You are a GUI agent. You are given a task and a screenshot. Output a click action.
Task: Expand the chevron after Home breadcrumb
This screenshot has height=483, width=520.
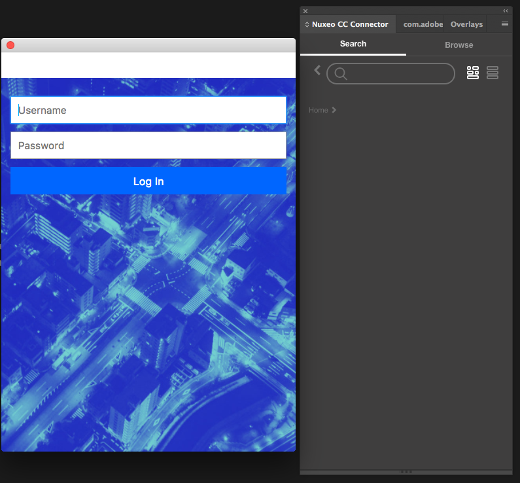point(334,110)
